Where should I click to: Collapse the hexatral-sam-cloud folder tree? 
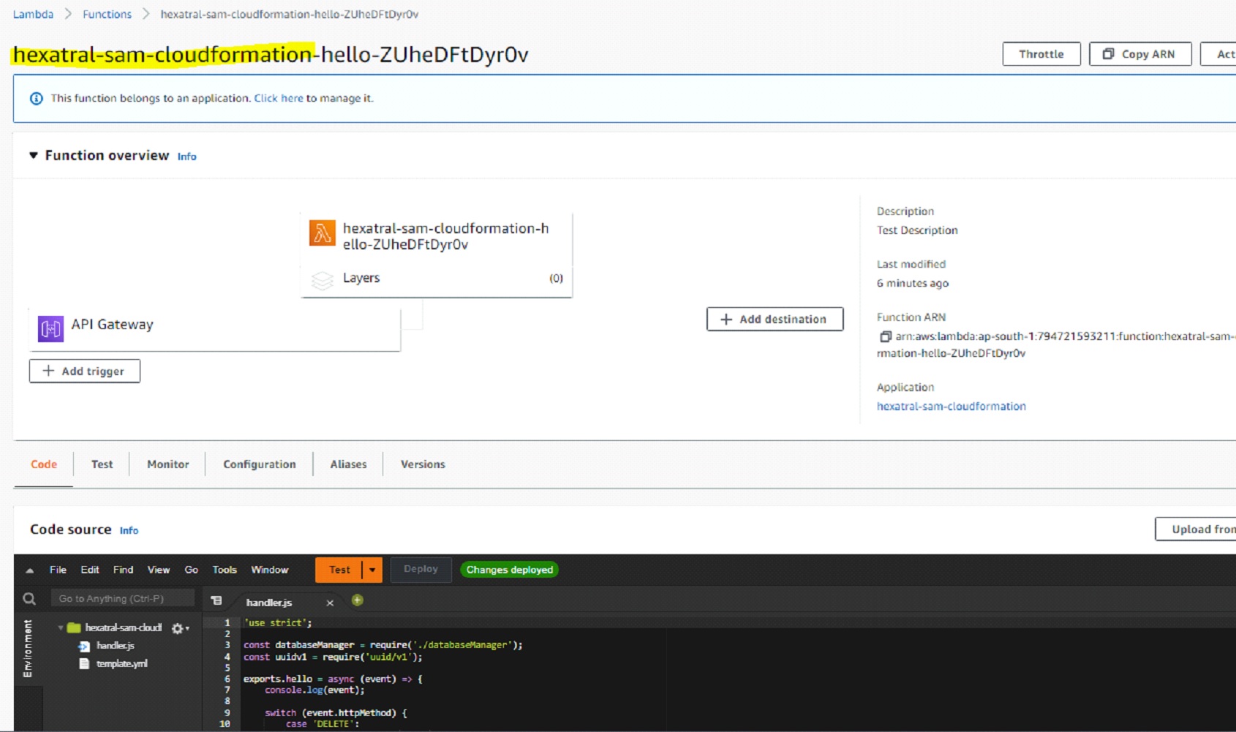61,627
